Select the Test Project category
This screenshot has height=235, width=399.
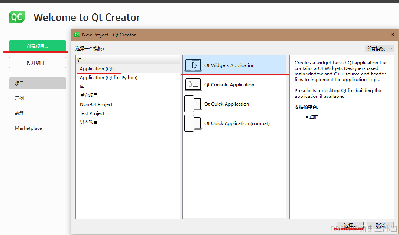pos(128,113)
